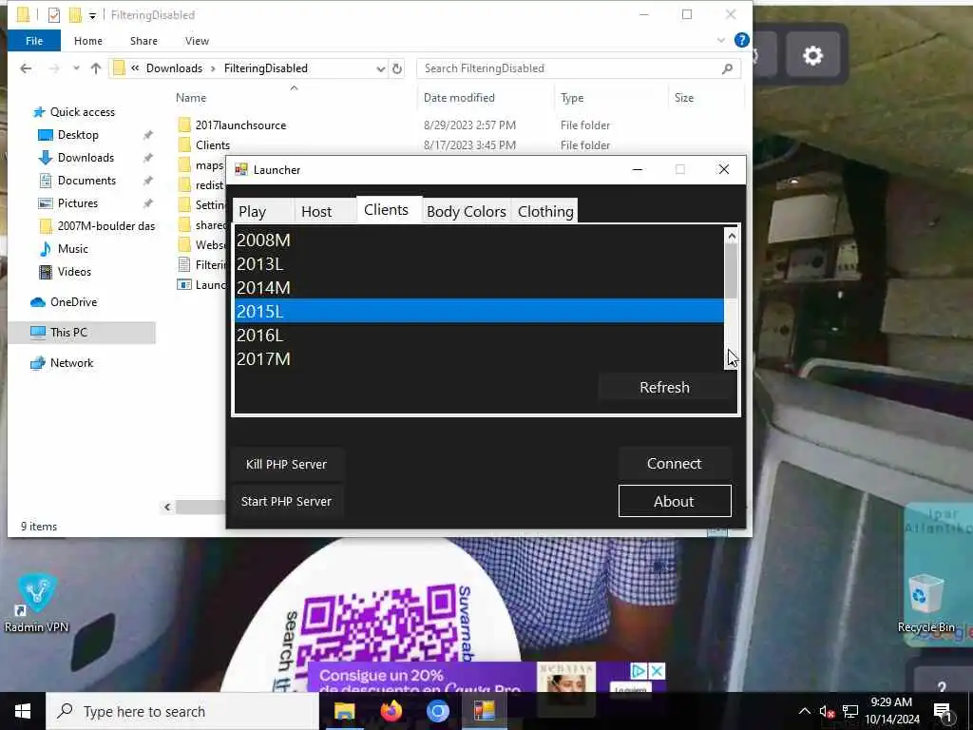Viewport: 973px width, 730px height.
Task: Pick the 2017M client entry
Action: pos(479,358)
